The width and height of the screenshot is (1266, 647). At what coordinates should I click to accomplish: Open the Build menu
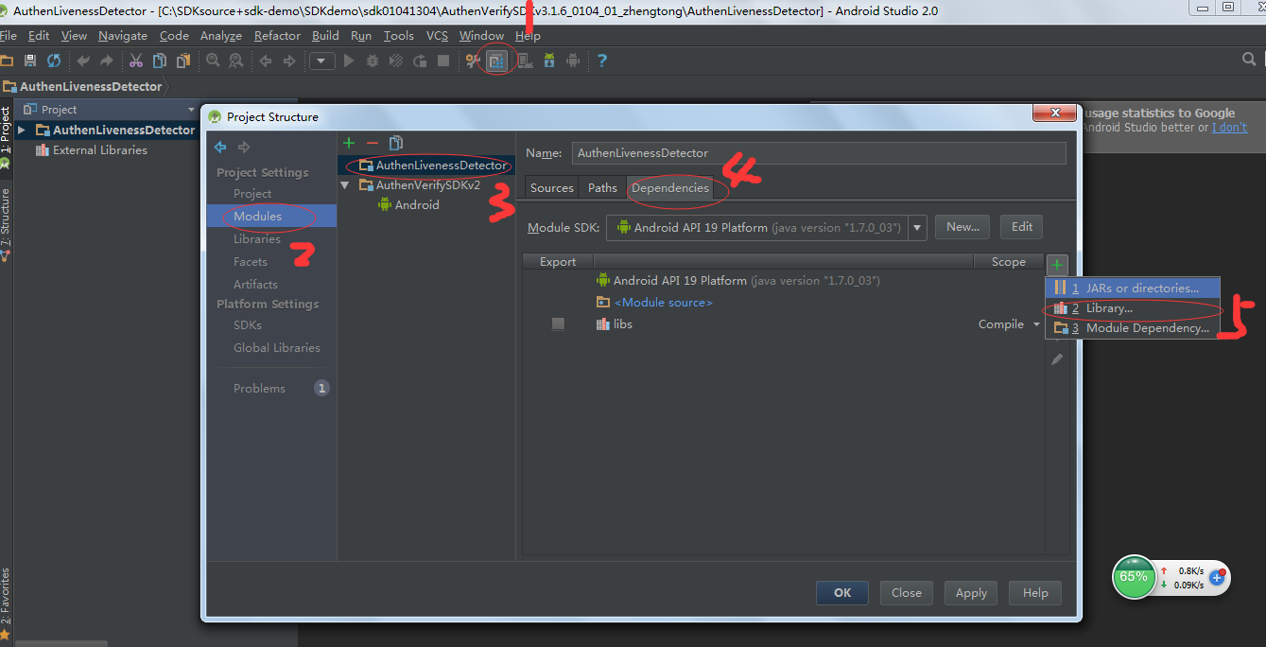click(325, 35)
